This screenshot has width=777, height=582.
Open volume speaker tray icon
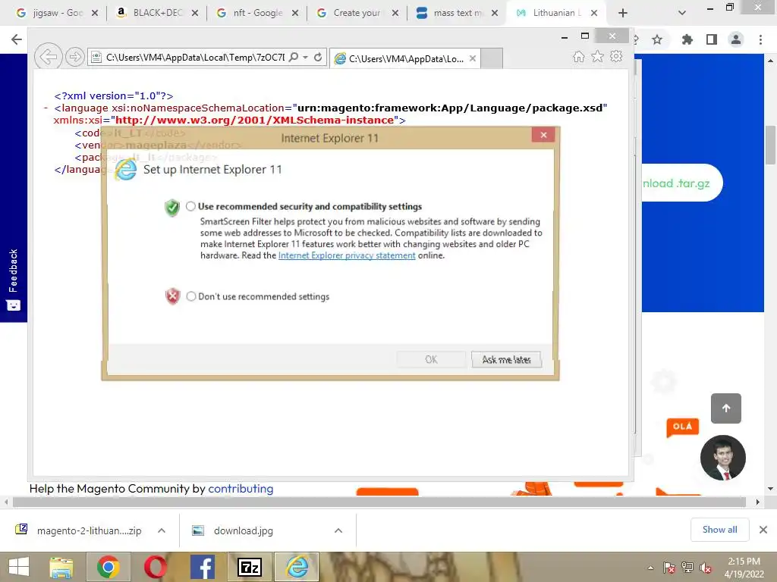click(x=706, y=568)
